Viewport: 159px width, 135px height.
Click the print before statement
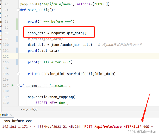pyautogui.click(x=51, y=22)
